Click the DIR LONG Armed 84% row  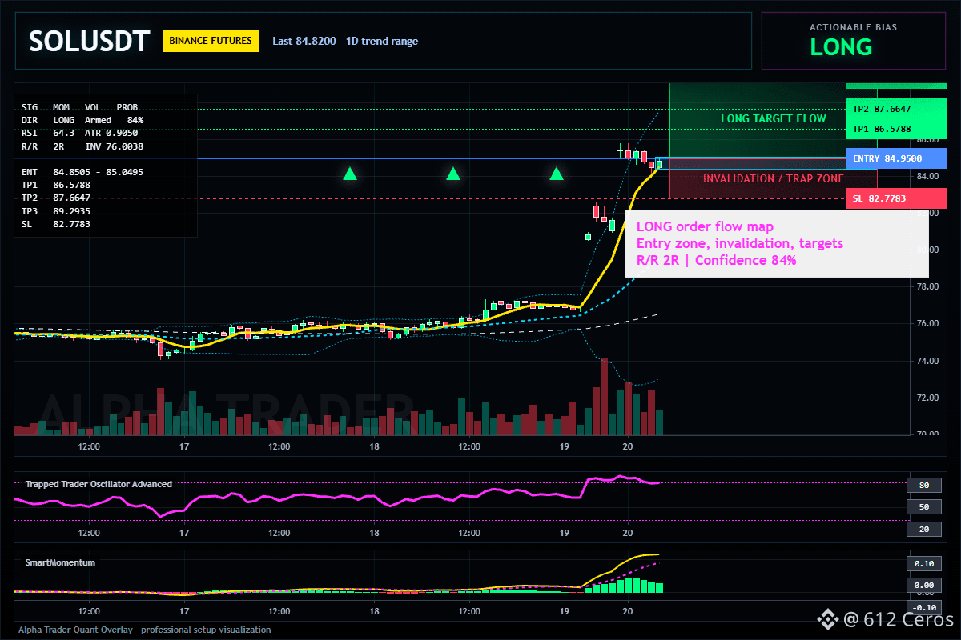click(x=82, y=120)
